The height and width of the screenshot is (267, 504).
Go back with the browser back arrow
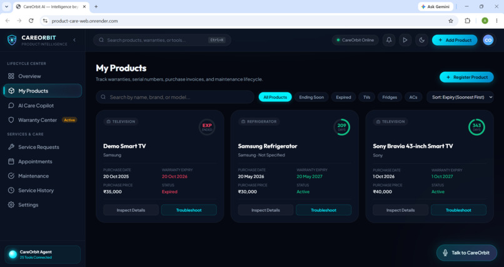tap(8, 21)
